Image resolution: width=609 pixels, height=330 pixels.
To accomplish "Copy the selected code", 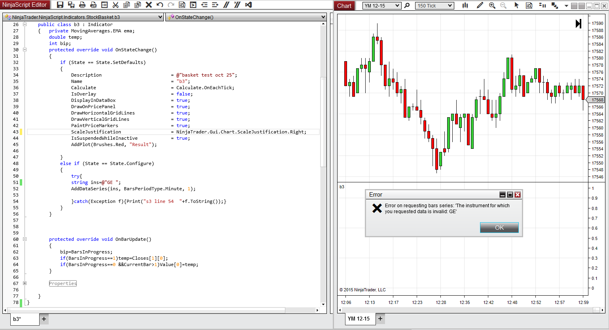I will pyautogui.click(x=127, y=5).
